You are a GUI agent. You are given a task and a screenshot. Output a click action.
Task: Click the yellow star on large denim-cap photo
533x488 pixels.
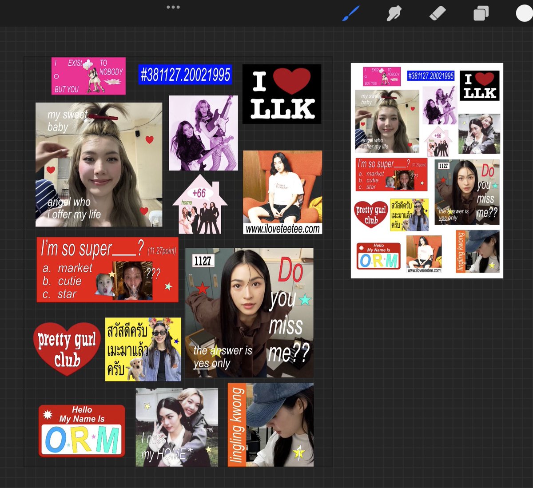pos(299,452)
